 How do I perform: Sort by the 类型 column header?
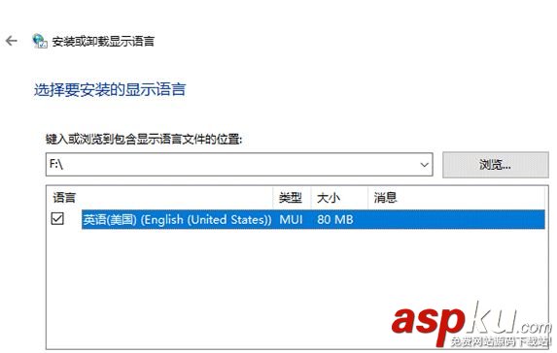[292, 198]
